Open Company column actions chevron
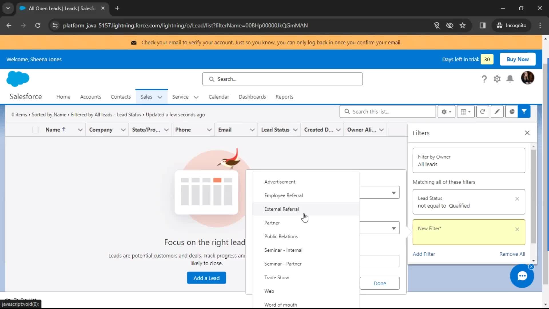The width and height of the screenshot is (549, 309). click(123, 130)
